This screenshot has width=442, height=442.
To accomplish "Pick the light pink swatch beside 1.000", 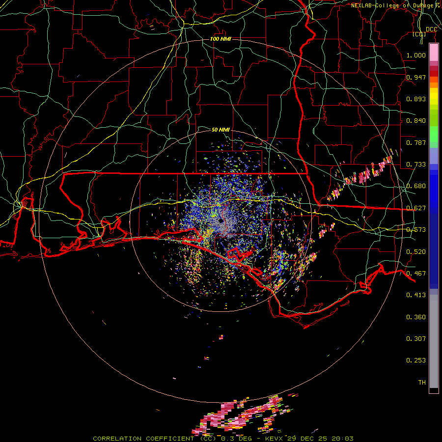I will point(434,53).
